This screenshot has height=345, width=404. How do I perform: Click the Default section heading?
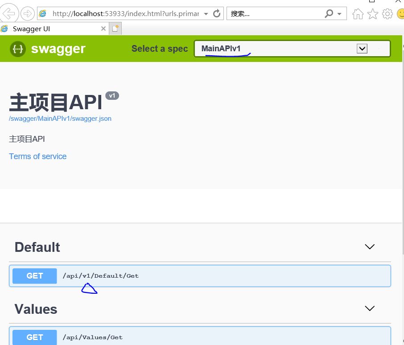37,247
